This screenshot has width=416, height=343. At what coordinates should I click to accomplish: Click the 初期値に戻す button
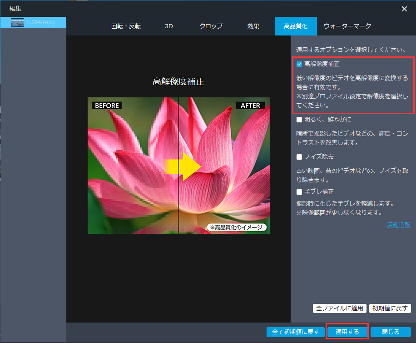[x=390, y=308]
